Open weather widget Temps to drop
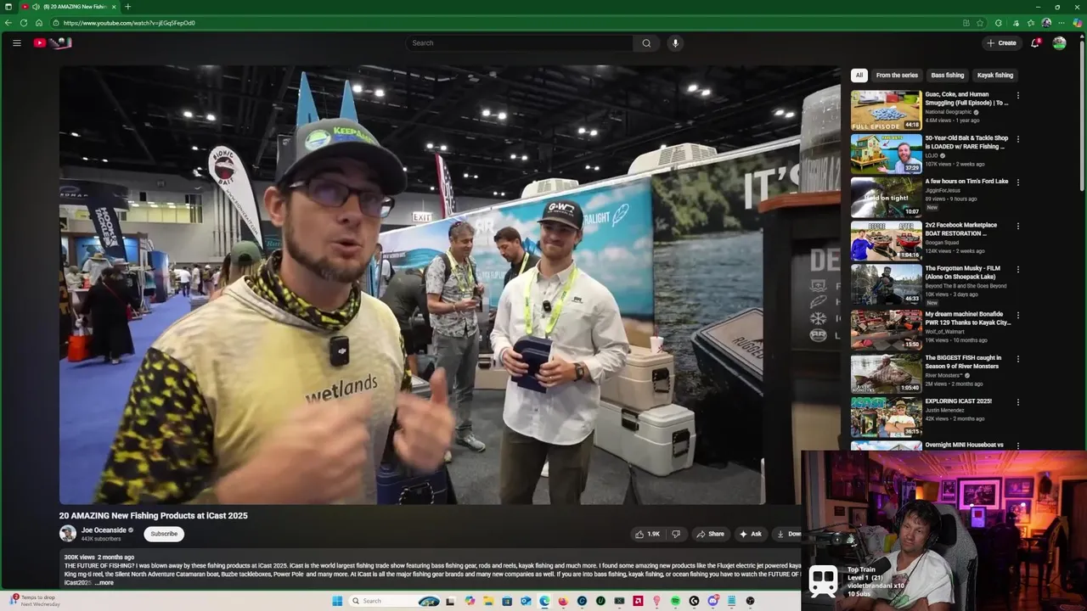 (x=34, y=600)
